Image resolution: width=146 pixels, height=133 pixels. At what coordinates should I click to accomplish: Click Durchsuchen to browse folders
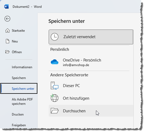91,111
